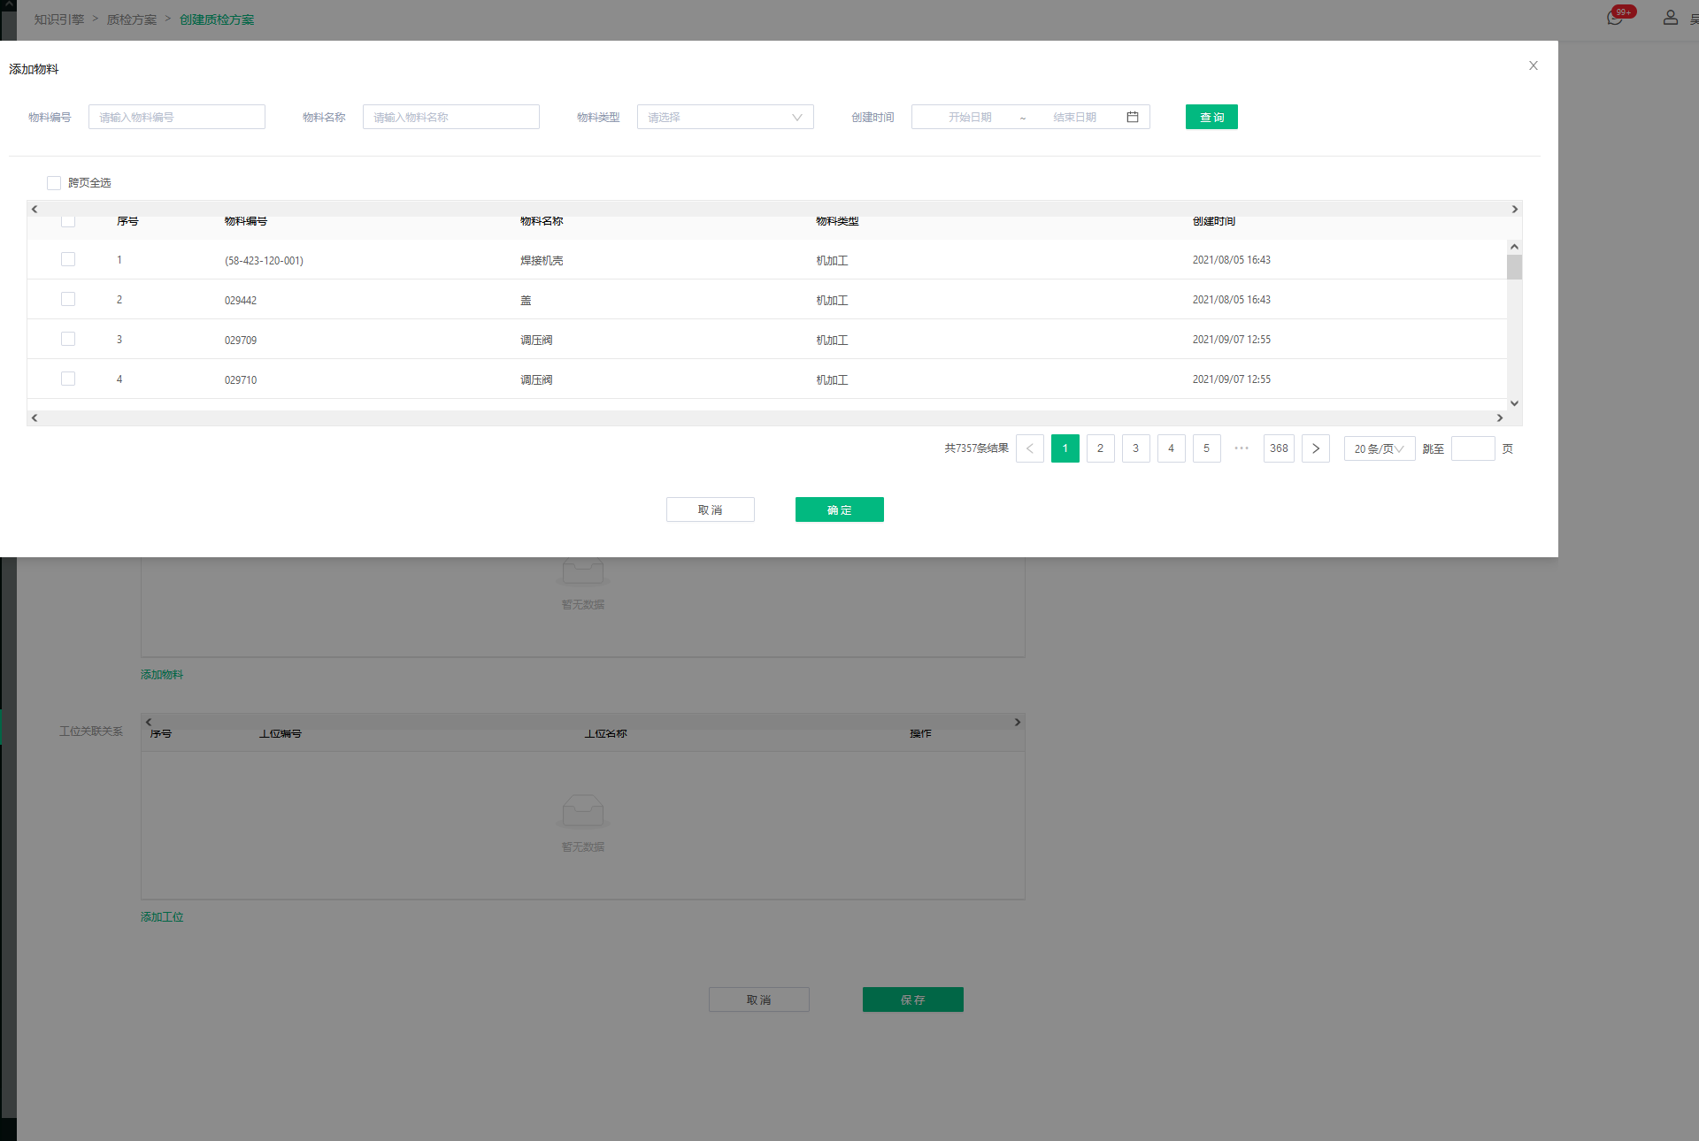Click the 查询 search button
Image resolution: width=1699 pixels, height=1141 pixels.
coord(1211,117)
